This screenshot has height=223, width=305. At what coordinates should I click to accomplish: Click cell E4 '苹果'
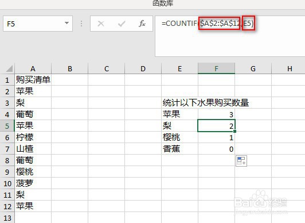pos(180,114)
